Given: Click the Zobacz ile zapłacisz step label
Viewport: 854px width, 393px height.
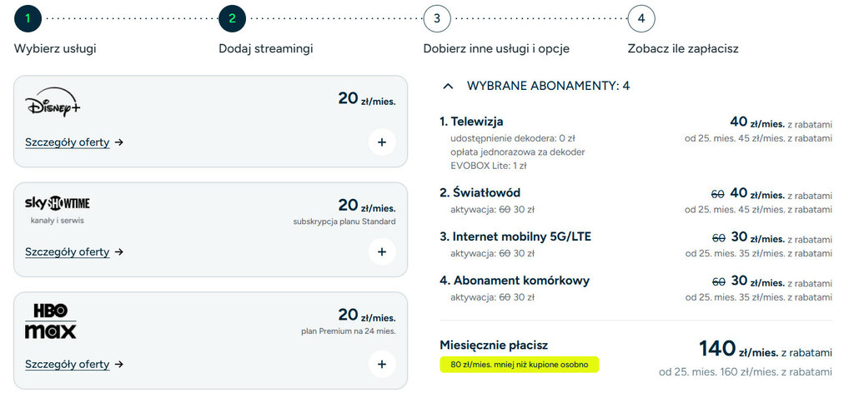Looking at the screenshot, I should [683, 48].
